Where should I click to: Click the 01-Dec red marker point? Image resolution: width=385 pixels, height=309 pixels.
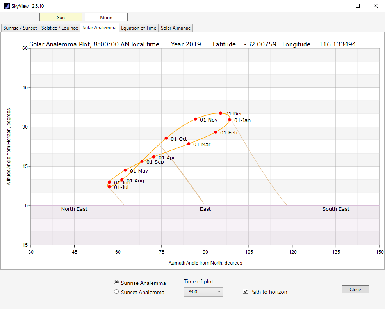point(221,113)
